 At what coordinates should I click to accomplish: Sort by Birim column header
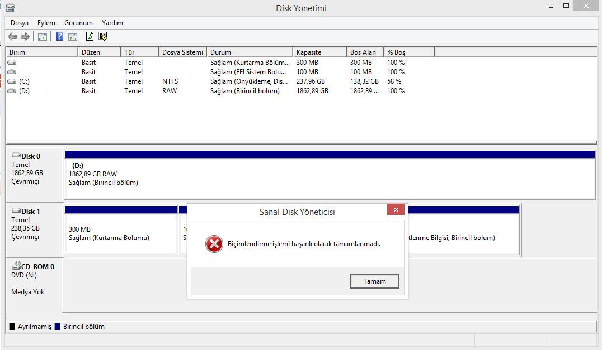pyautogui.click(x=42, y=52)
